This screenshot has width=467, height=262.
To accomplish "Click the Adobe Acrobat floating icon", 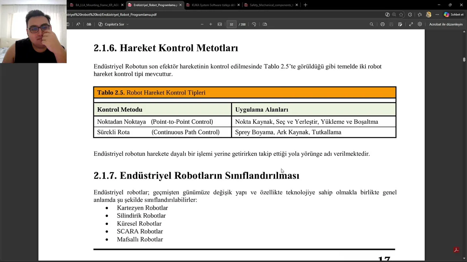I will tap(456, 250).
